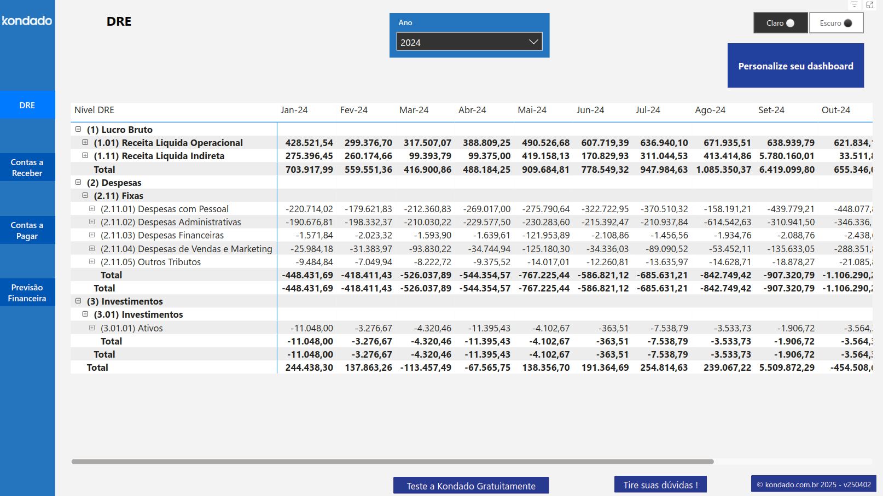883x496 pixels.
Task: Click the Kondado logo
Action: [27, 21]
